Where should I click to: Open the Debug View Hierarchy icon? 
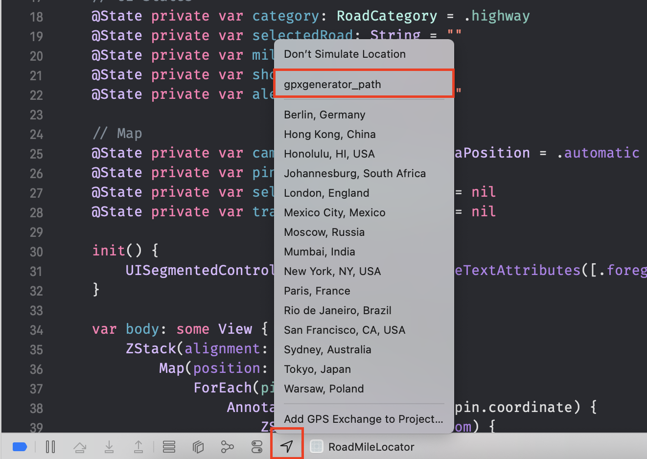pyautogui.click(x=198, y=447)
